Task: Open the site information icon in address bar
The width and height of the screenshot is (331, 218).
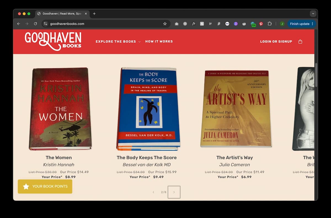Action: click(x=46, y=24)
